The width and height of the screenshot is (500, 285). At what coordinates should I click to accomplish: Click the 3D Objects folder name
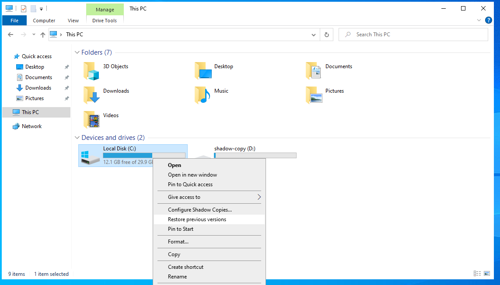[116, 66]
